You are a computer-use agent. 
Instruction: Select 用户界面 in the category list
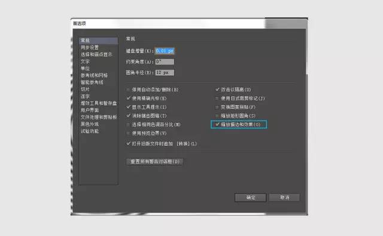90,110
